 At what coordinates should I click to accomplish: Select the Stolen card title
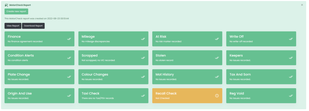(x=161, y=55)
